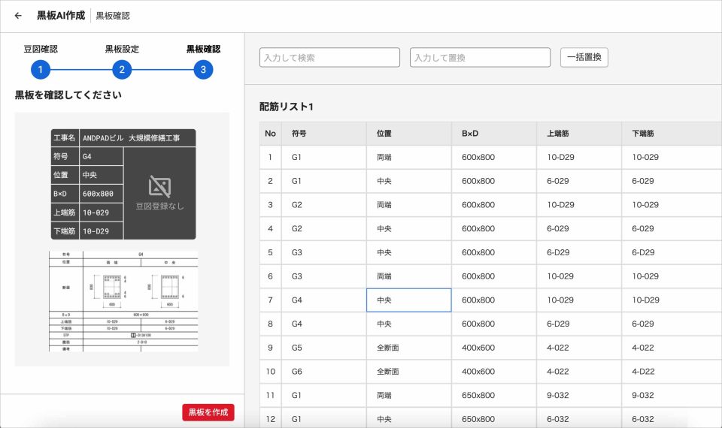Select the 650x800 cell in row 11
This screenshot has width=722, height=428.
click(x=493, y=395)
